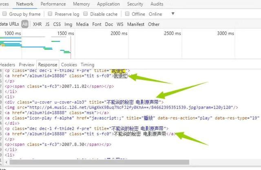This screenshot has height=170, width=261.
Task: Open the Performance tab
Action: tap(53, 4)
